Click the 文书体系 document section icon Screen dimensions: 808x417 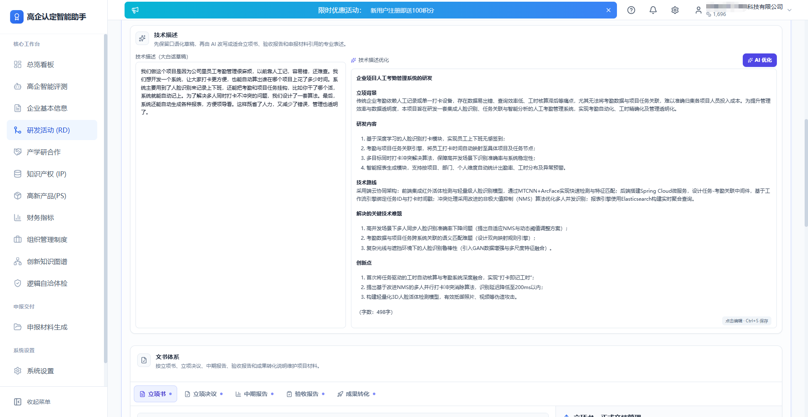144,360
